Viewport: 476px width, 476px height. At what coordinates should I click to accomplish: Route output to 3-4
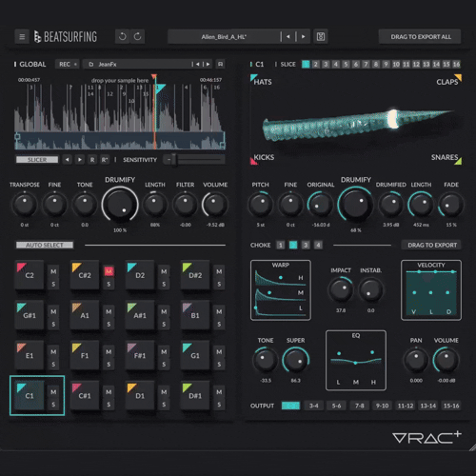tap(314, 406)
